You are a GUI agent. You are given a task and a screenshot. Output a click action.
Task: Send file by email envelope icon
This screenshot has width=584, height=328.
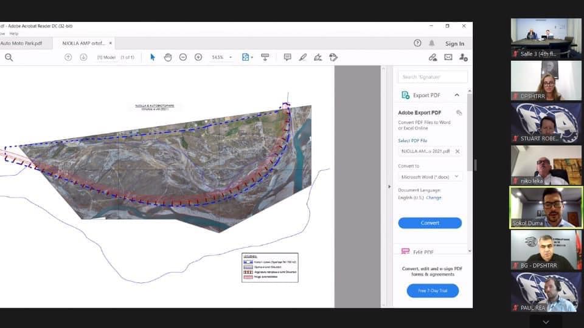[448, 57]
